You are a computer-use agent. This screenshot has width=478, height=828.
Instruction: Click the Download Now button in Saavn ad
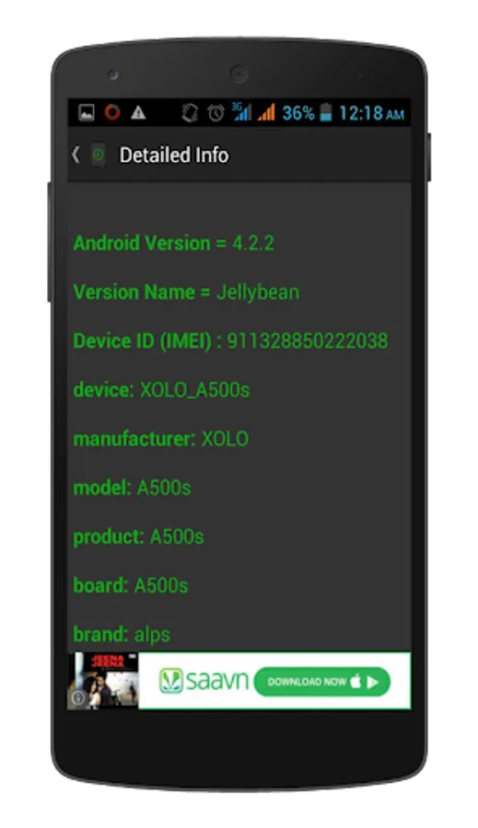point(322,682)
